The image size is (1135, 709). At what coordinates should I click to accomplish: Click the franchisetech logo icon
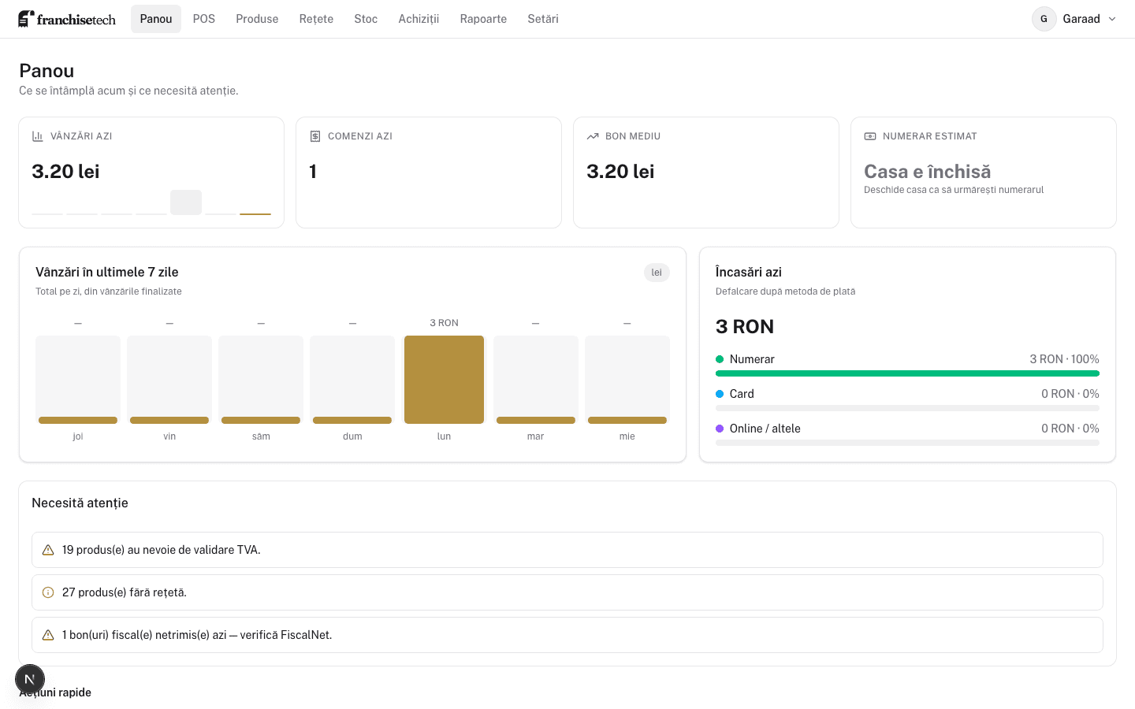tap(26, 19)
